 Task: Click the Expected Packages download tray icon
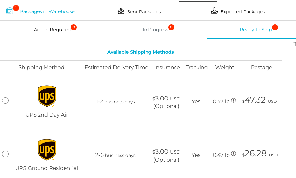pos(214,11)
